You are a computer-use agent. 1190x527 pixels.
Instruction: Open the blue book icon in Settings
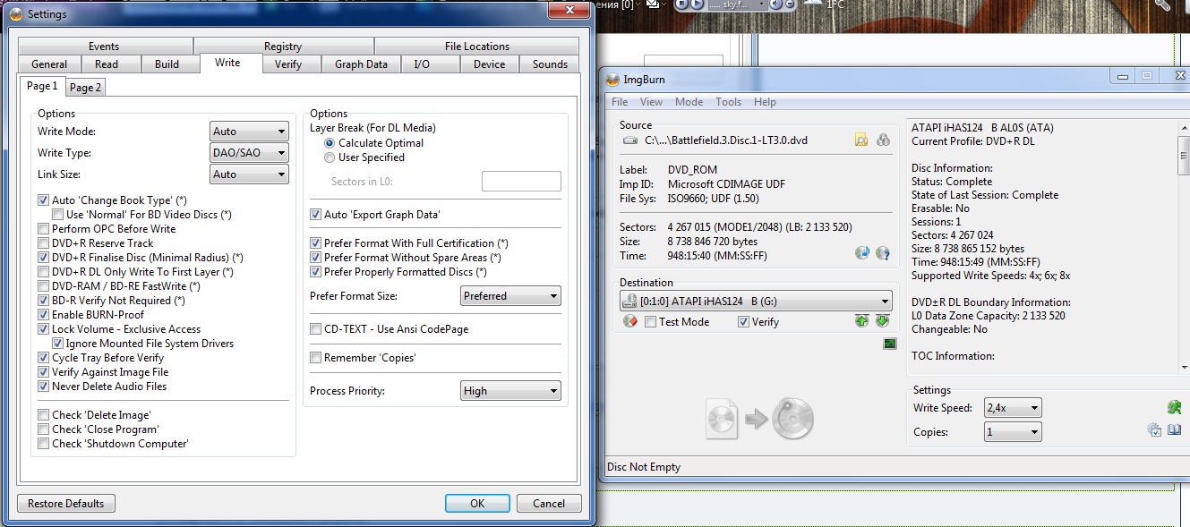coord(1174,430)
